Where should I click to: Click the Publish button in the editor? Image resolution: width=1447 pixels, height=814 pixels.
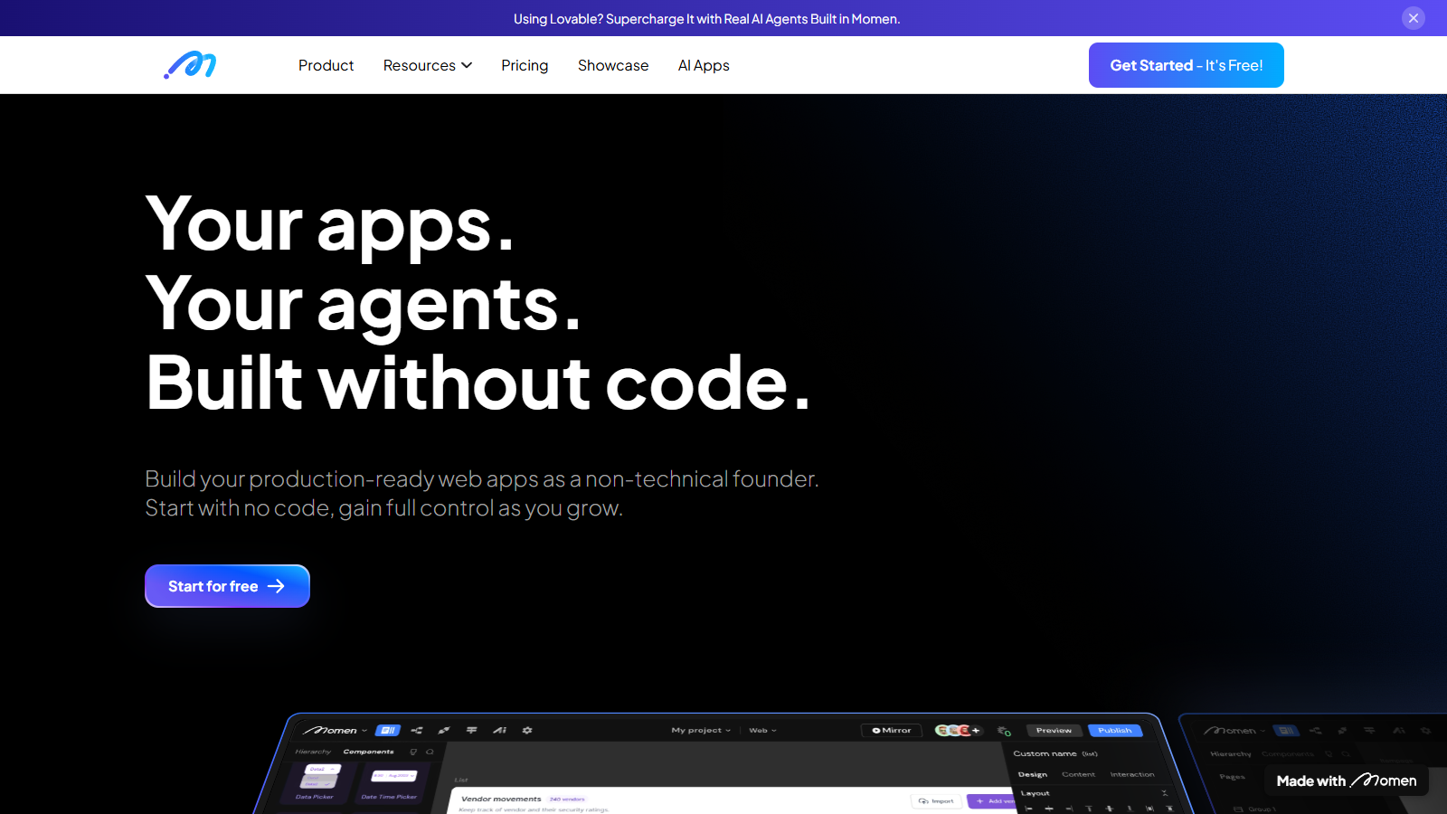pos(1115,730)
